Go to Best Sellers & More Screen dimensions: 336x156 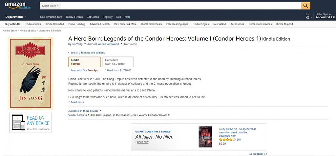click(125, 24)
